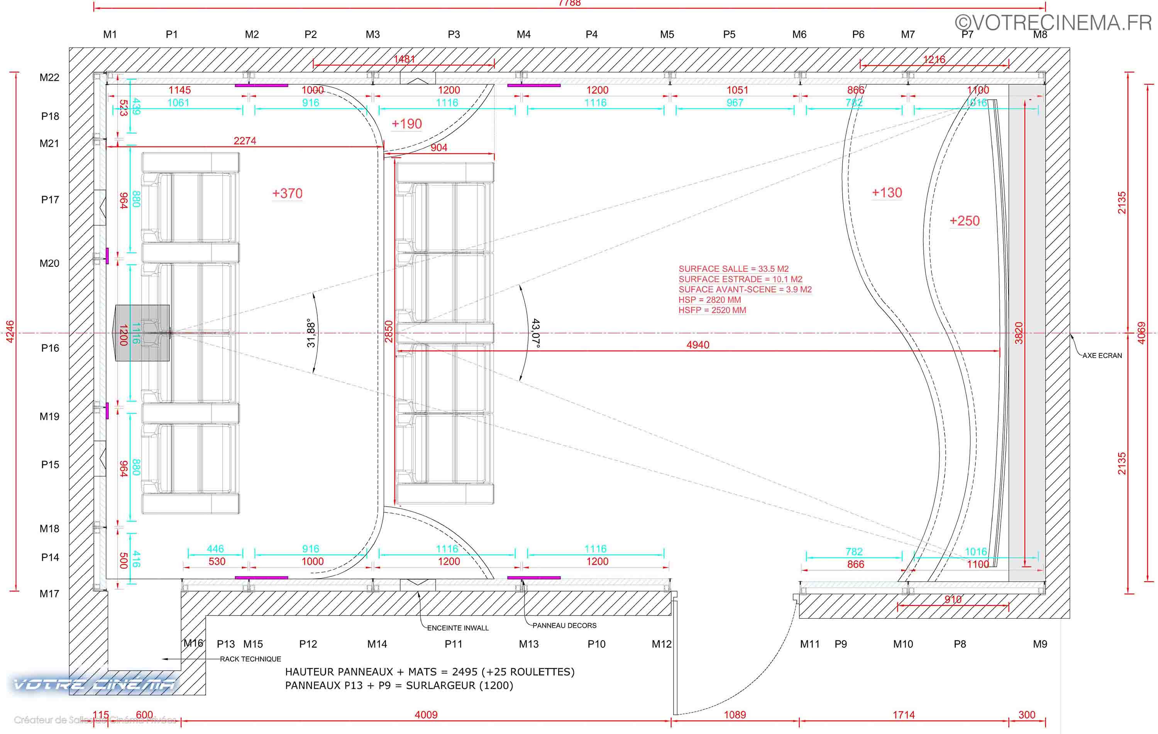Click the mast label "M11"
The width and height of the screenshot is (1158, 734).
pos(810,644)
